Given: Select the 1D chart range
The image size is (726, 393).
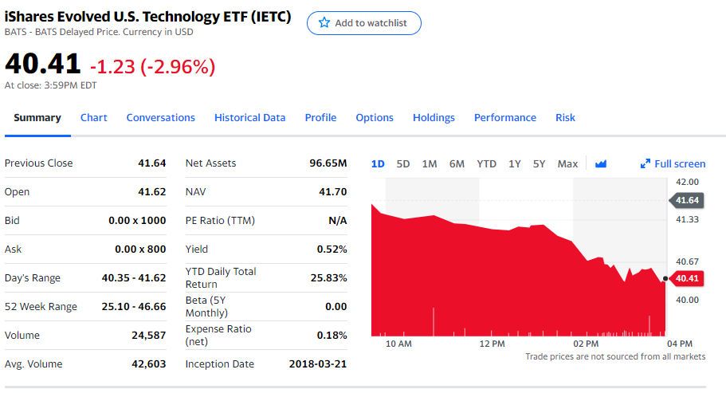Looking at the screenshot, I should pyautogui.click(x=378, y=163).
